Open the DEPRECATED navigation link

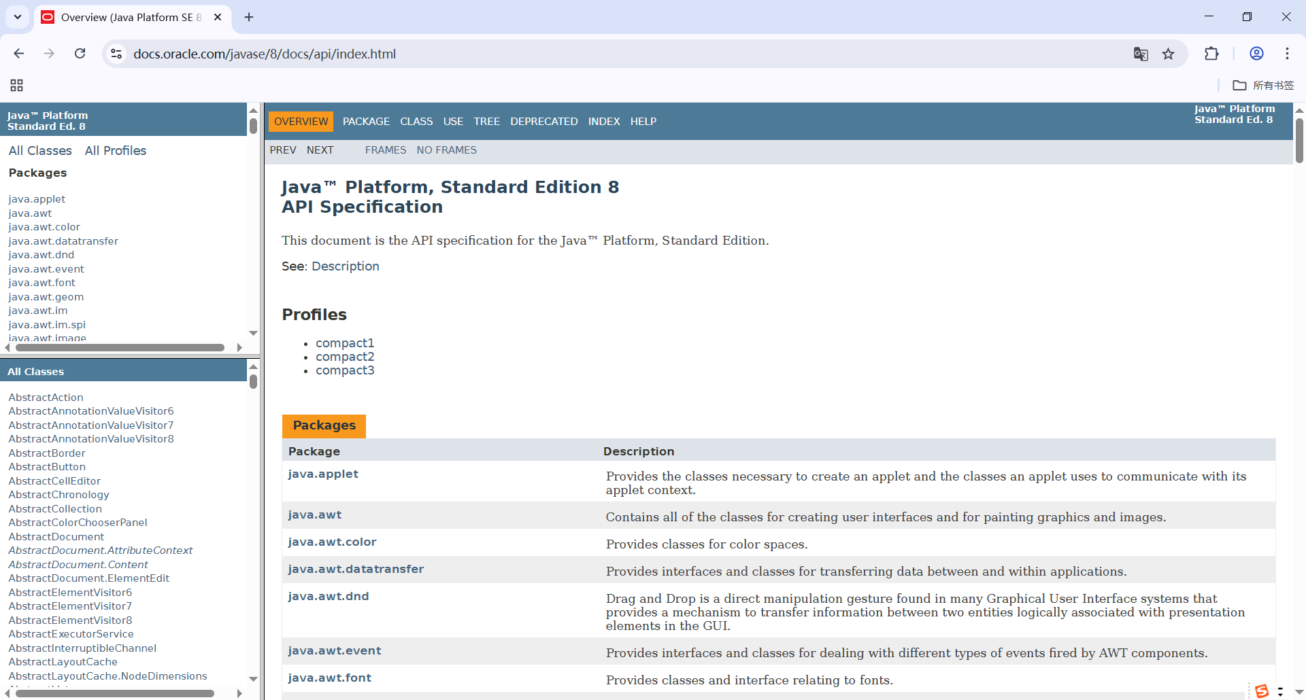[544, 121]
